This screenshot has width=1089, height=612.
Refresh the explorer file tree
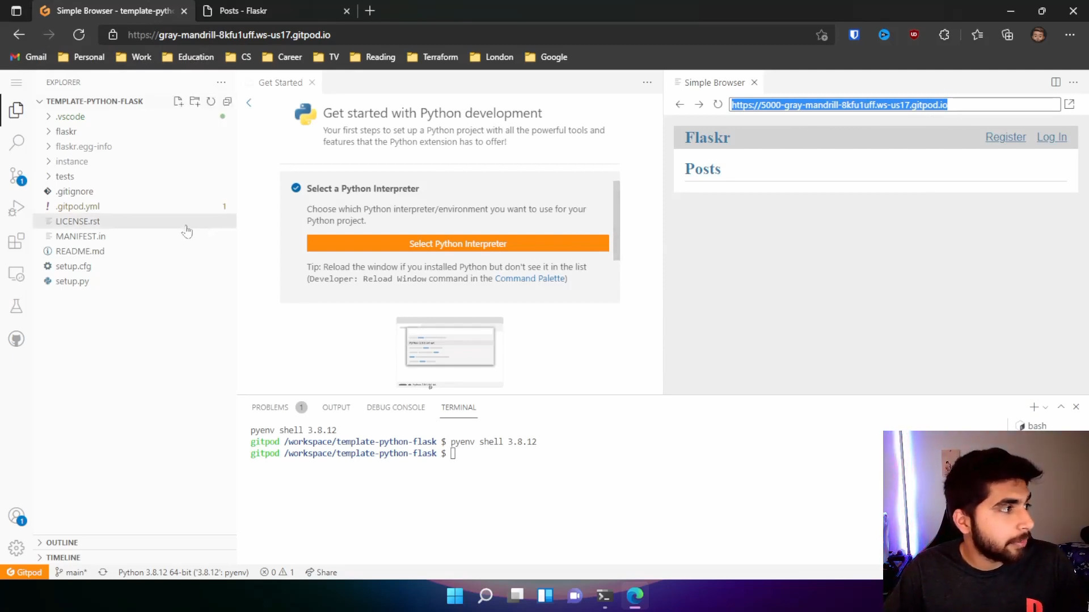click(211, 101)
